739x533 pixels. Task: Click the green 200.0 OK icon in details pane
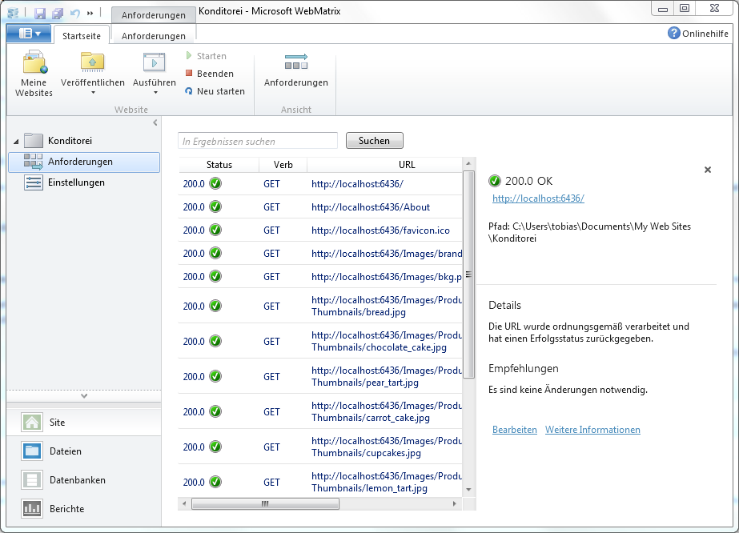(494, 181)
